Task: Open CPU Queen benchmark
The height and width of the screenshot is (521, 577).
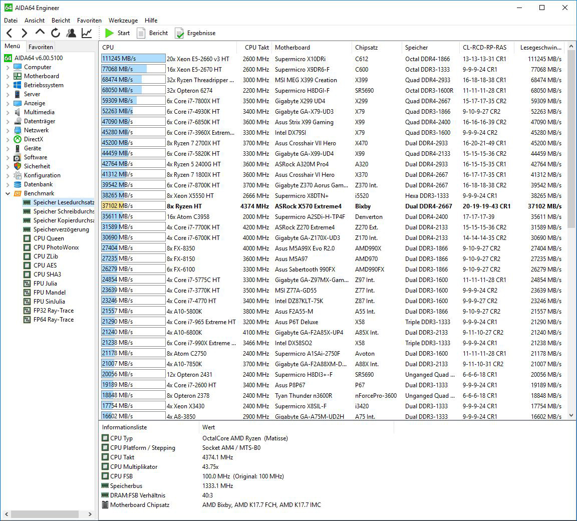Action: (x=49, y=238)
